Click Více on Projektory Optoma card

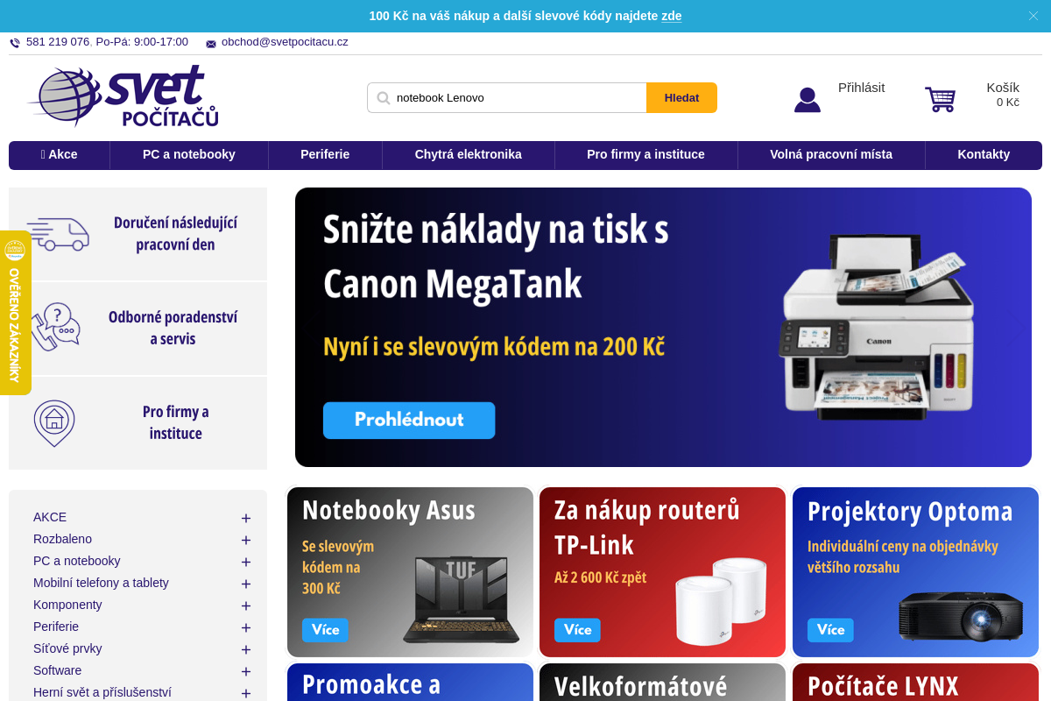point(830,630)
